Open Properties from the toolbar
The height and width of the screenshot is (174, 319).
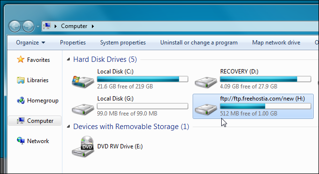[73, 43]
